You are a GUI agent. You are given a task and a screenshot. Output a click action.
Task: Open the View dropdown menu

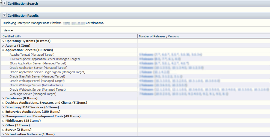click(x=8, y=31)
